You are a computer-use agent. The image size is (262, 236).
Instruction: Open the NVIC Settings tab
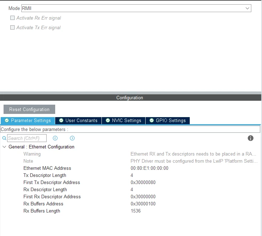click(x=124, y=121)
